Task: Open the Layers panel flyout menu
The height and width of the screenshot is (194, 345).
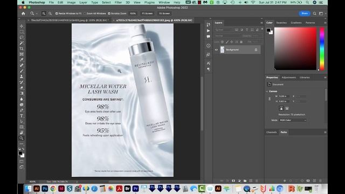Action: (x=261, y=23)
